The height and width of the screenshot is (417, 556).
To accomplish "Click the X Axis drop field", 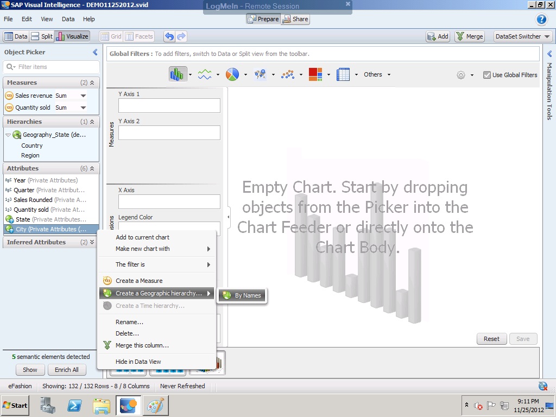I will tap(169, 202).
